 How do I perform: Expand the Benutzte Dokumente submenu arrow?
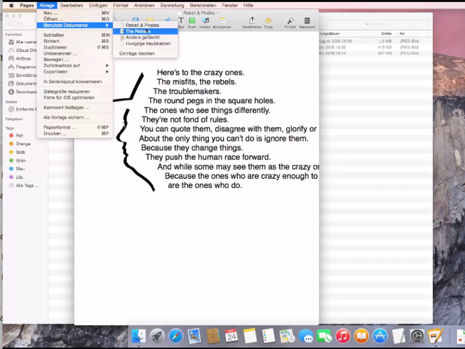click(107, 25)
